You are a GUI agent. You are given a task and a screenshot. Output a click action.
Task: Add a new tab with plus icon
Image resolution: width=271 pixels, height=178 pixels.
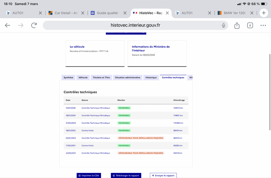click(264, 13)
